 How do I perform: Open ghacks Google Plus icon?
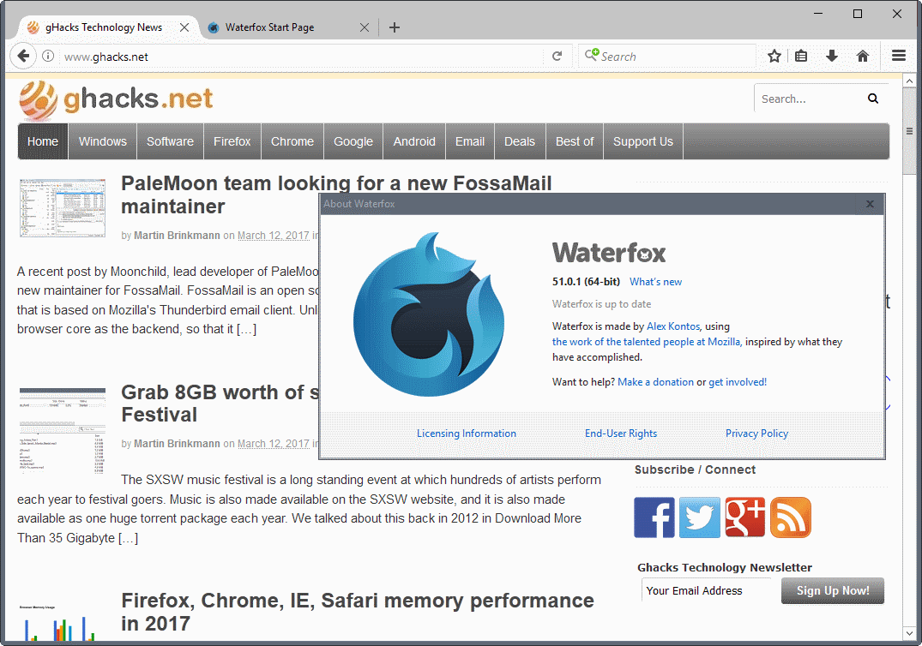coord(745,517)
